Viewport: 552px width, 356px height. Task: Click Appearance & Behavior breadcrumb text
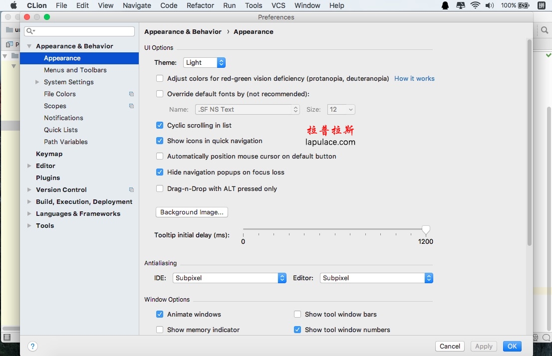183,31
